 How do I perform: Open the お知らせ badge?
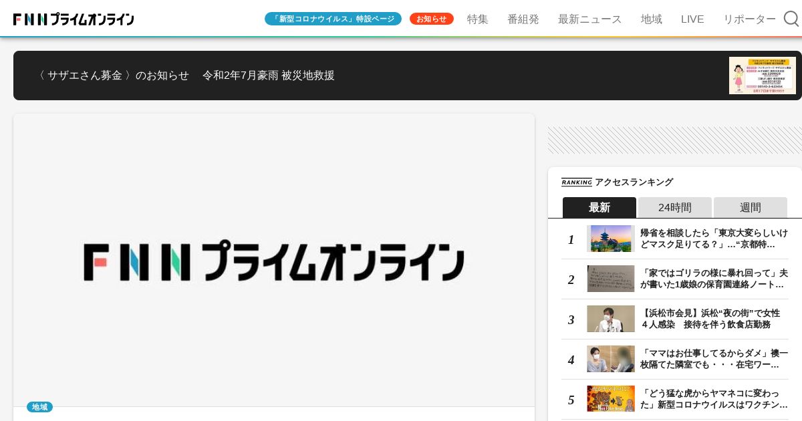point(432,19)
